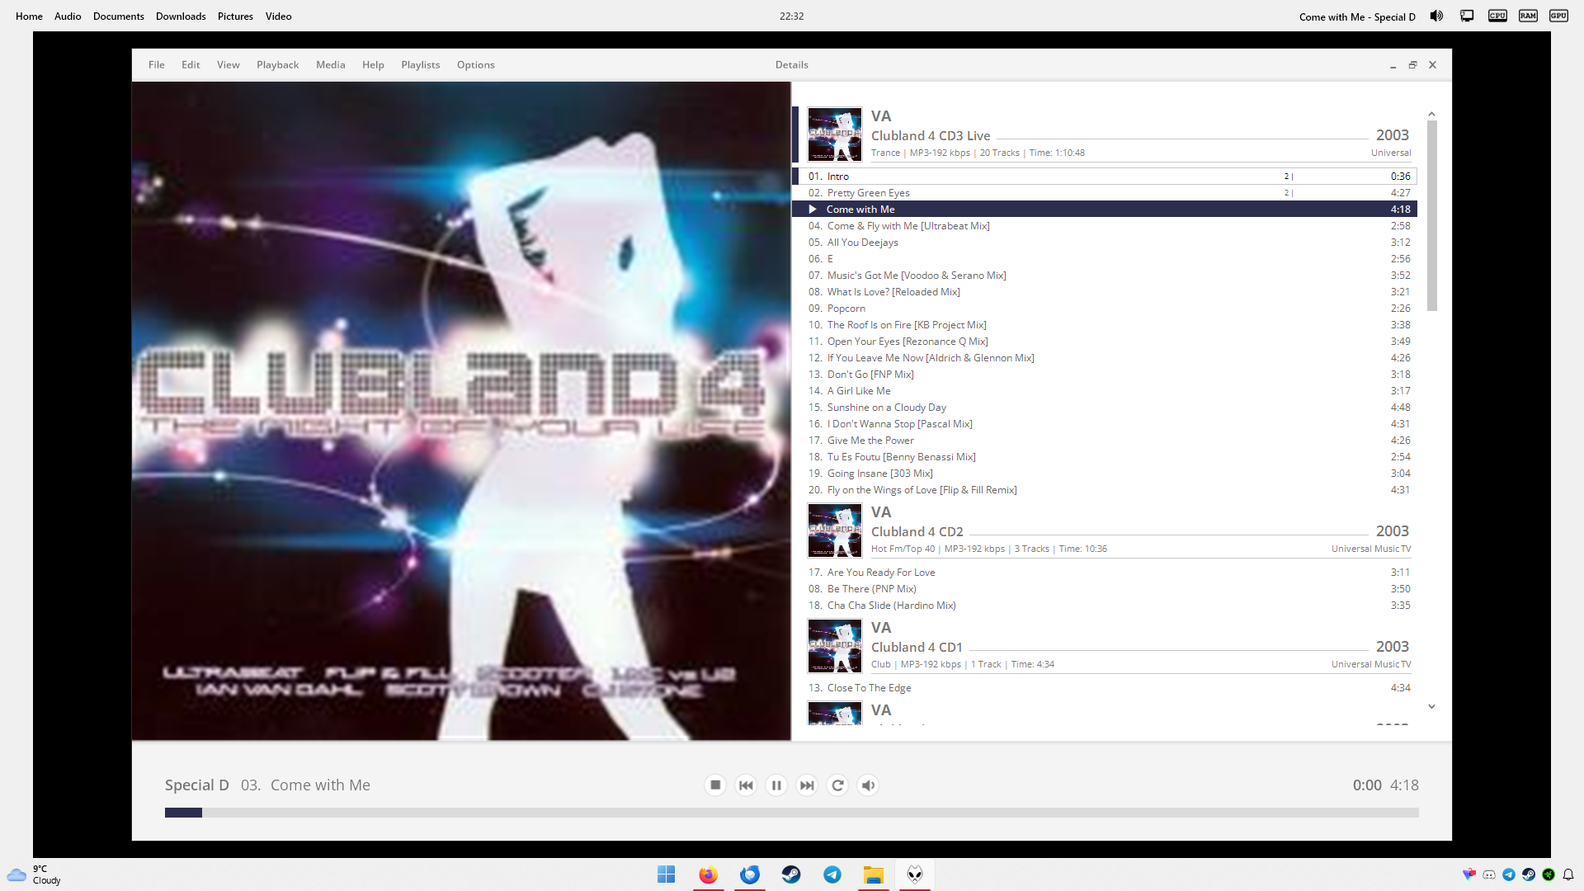Skip to the previous track
Viewport: 1584px width, 891px height.
(746, 785)
